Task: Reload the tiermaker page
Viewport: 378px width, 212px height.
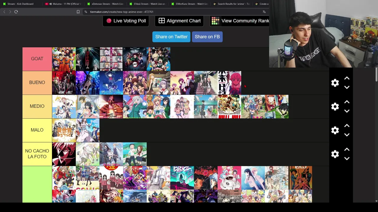Action: [16, 12]
